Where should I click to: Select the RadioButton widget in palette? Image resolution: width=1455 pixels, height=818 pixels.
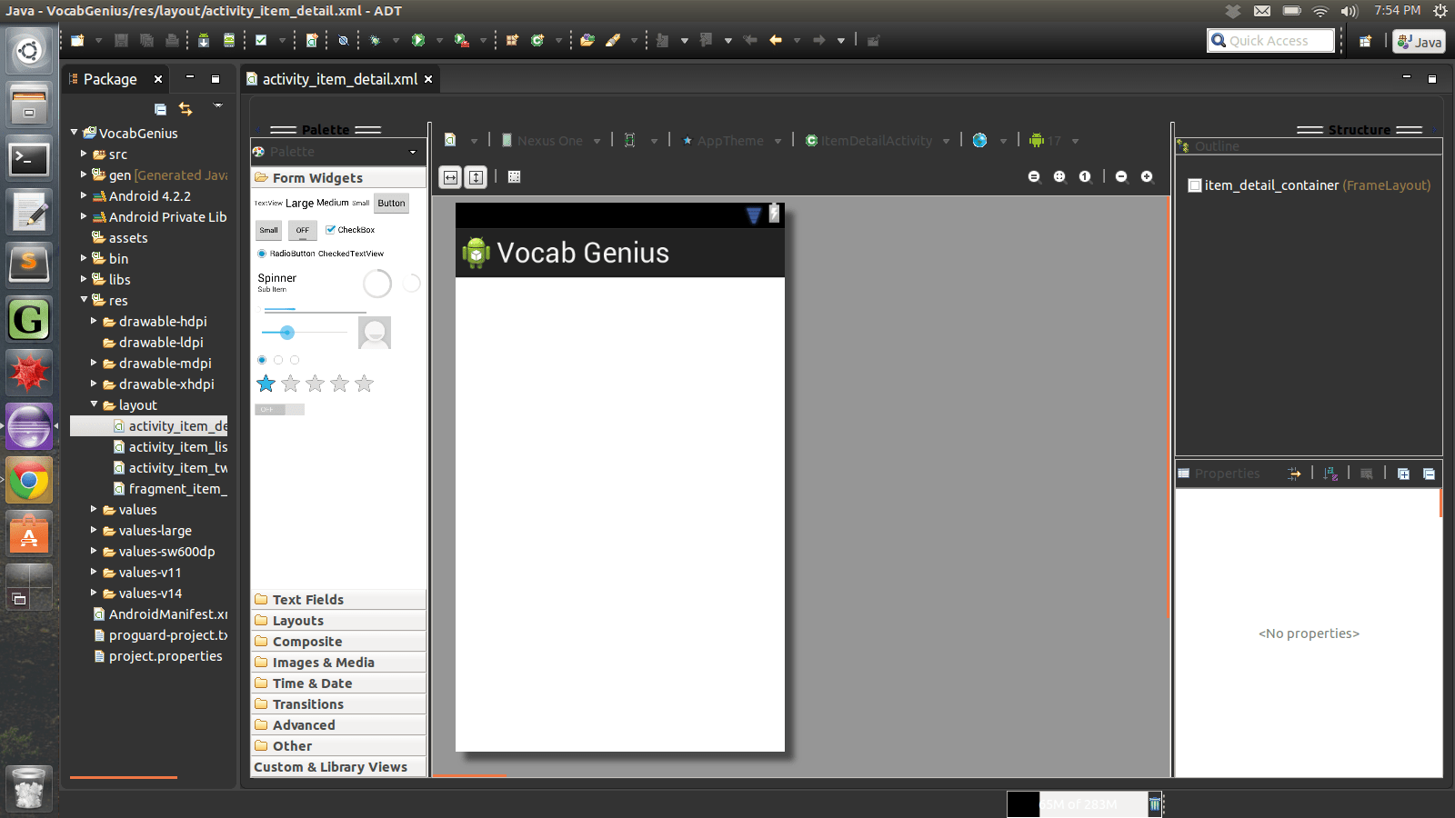pyautogui.click(x=286, y=254)
